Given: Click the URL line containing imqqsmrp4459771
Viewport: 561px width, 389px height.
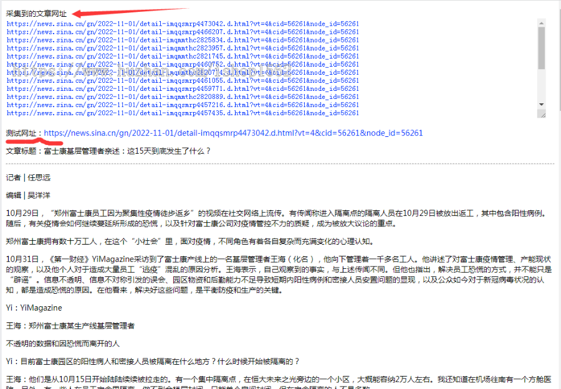Looking at the screenshot, I should coord(183,88).
